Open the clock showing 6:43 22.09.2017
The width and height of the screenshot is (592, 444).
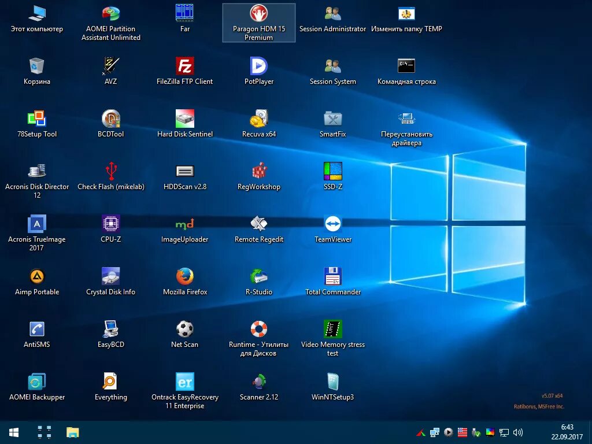click(567, 432)
